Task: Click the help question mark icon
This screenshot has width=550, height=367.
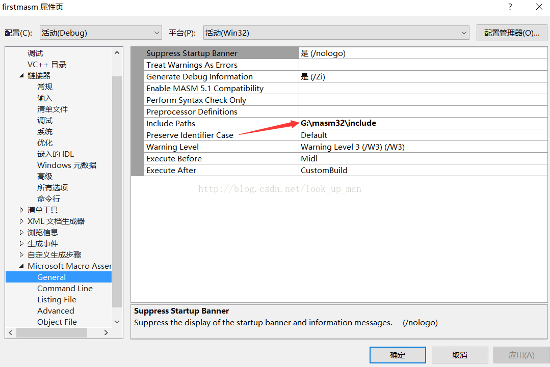Action: click(x=510, y=7)
